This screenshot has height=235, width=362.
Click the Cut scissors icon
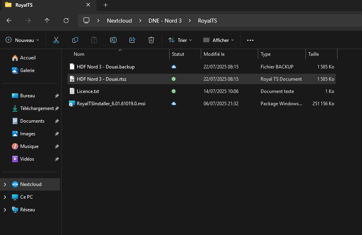pyautogui.click(x=56, y=40)
